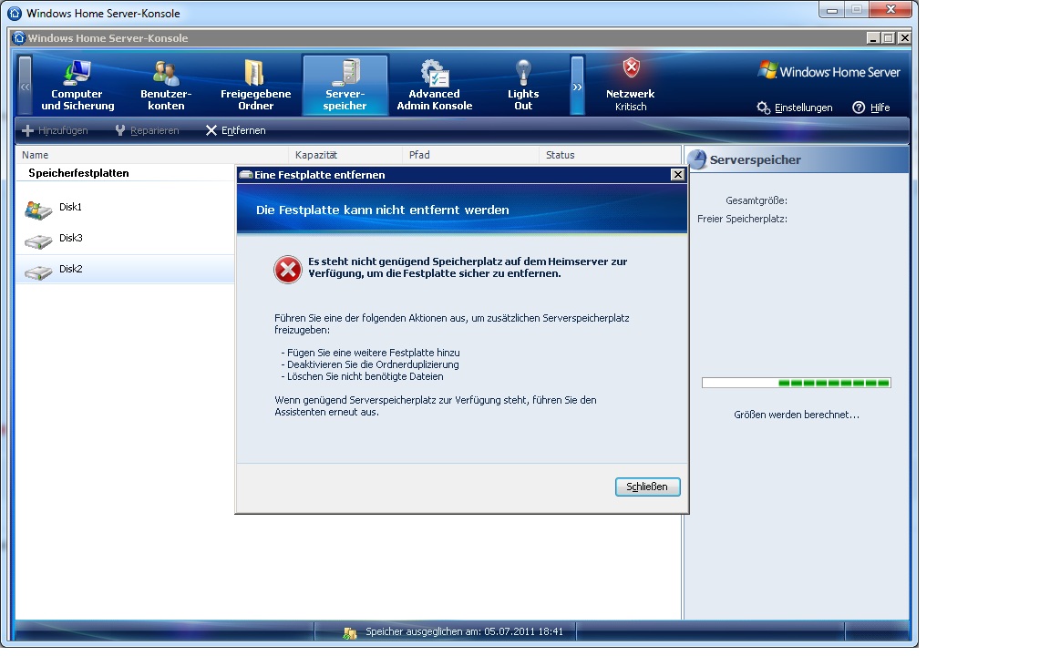Click the Serverspeicher panel pie icon
This screenshot has width=1050, height=656.
(x=698, y=159)
